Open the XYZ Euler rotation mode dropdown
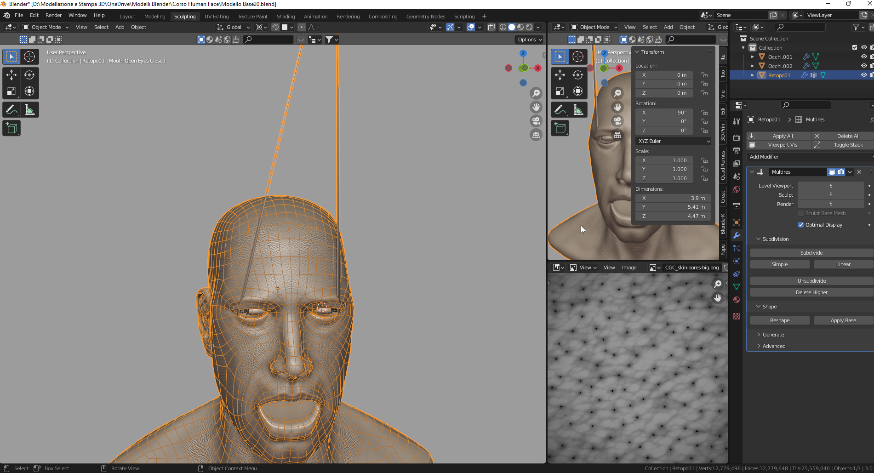The height and width of the screenshot is (473, 874). tap(674, 141)
